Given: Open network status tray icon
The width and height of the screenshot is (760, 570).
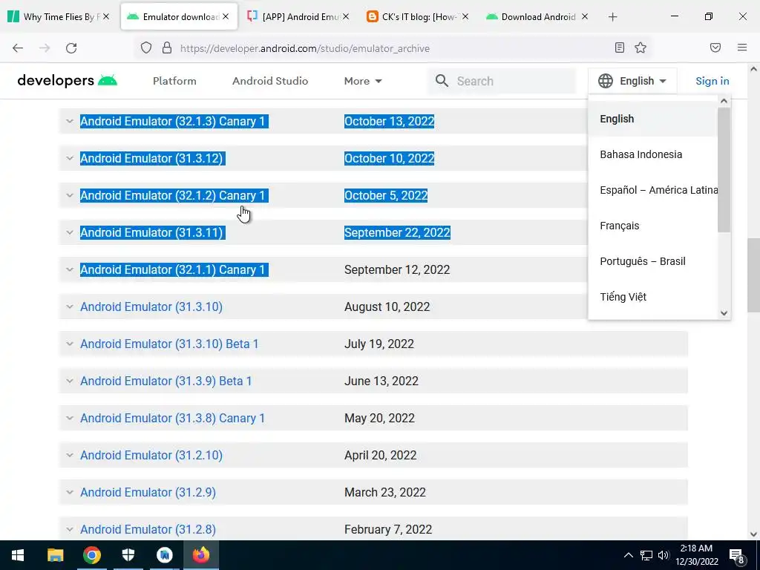Looking at the screenshot, I should pos(646,555).
